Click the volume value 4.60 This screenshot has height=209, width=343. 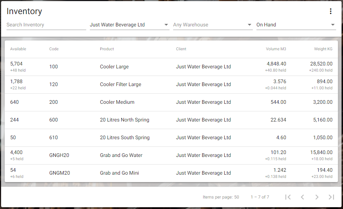(x=281, y=137)
